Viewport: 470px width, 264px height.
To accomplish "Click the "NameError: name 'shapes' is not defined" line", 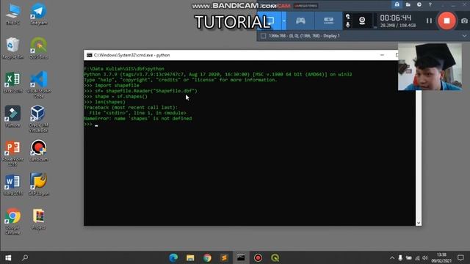I will coord(138,119).
